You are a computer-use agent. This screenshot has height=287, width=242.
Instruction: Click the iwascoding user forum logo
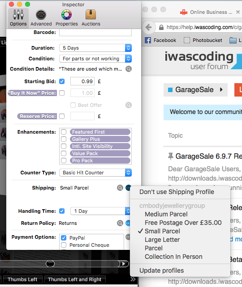coord(203,60)
